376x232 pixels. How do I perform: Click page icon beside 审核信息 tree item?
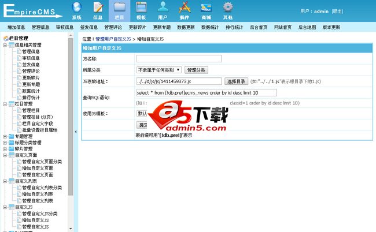coord(19,58)
